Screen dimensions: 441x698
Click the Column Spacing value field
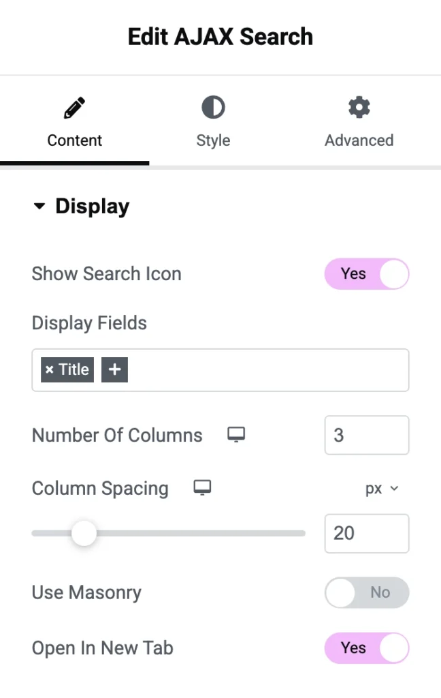point(366,533)
